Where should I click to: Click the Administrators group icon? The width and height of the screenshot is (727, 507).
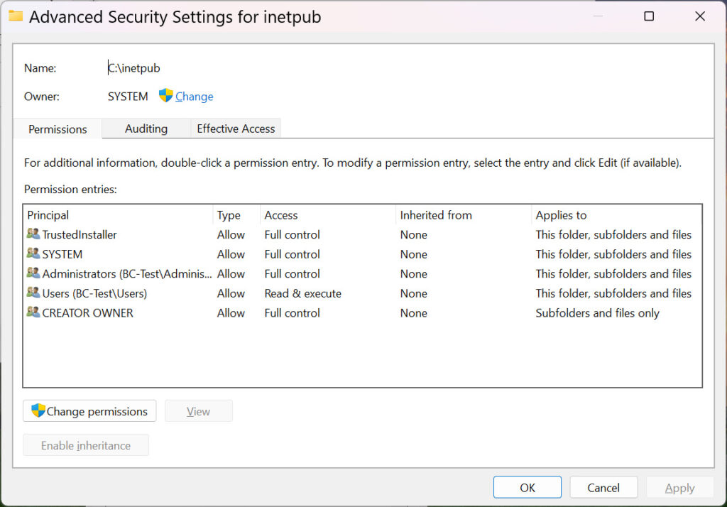[32, 273]
